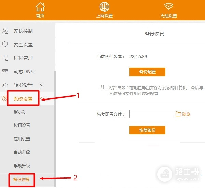Image resolution: width=205 pixels, height=188 pixels.
Task: Open 手动升级 submenu item
Action: point(22,166)
